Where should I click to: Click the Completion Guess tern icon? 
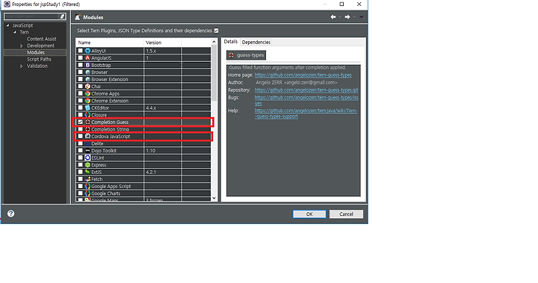pyautogui.click(x=87, y=122)
